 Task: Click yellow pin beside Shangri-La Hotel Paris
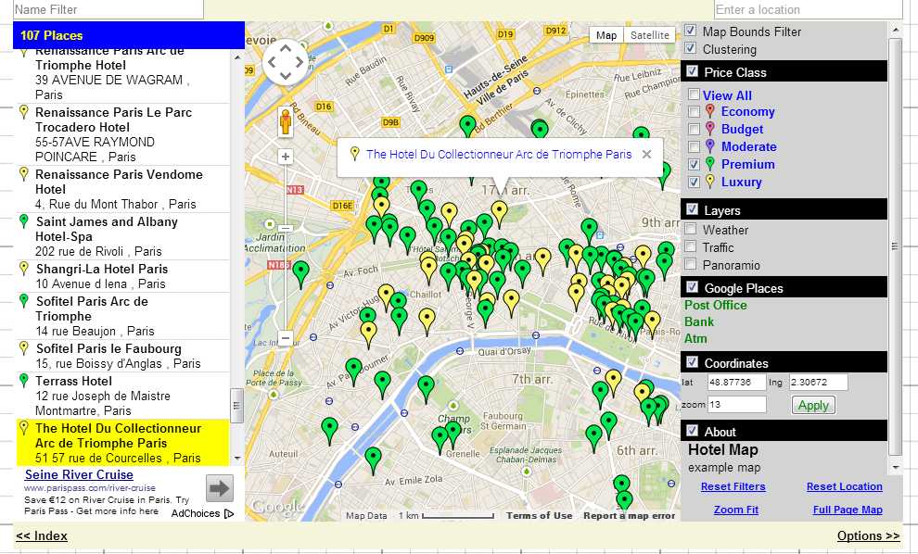tap(24, 268)
